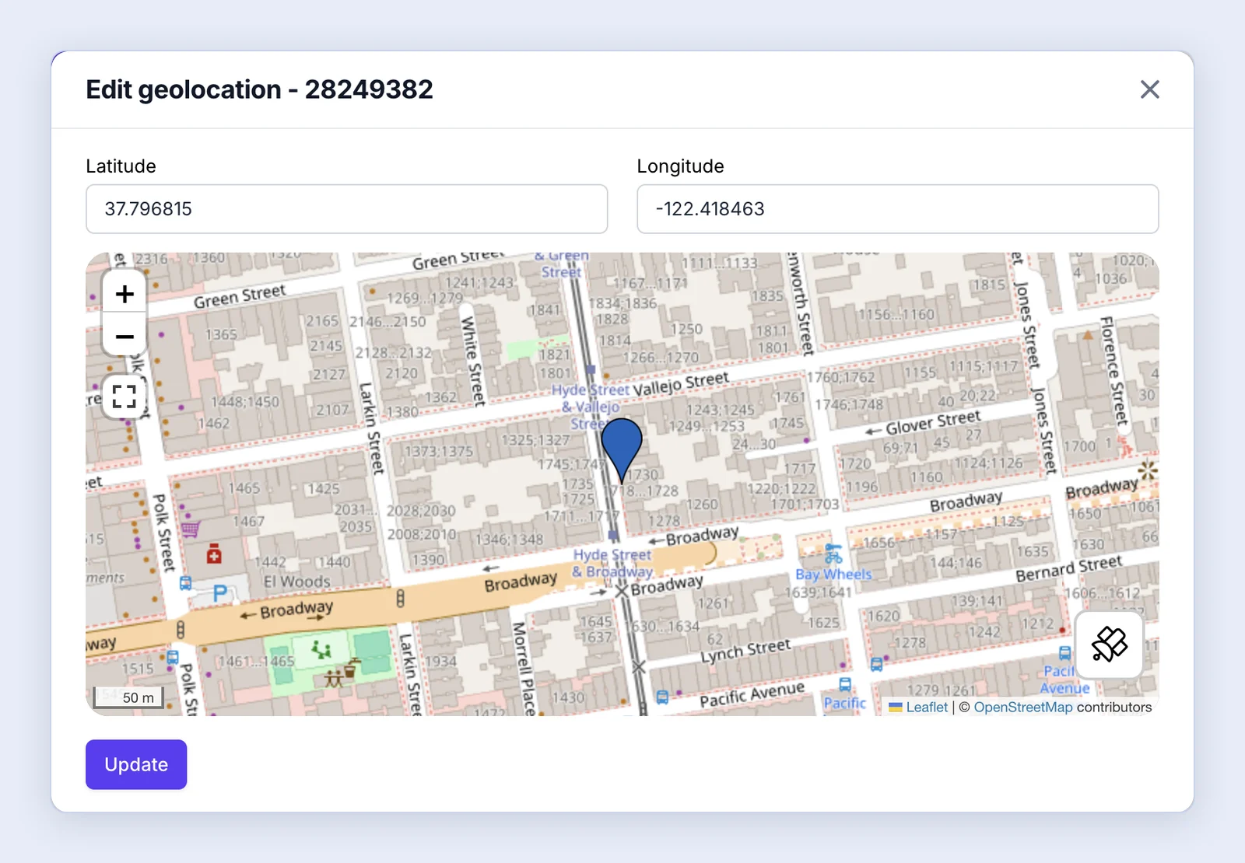
Task: Click the Bay Wheels bike station icon
Action: [833, 554]
